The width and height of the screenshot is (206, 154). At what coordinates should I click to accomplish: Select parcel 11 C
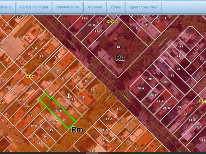tap(98, 31)
